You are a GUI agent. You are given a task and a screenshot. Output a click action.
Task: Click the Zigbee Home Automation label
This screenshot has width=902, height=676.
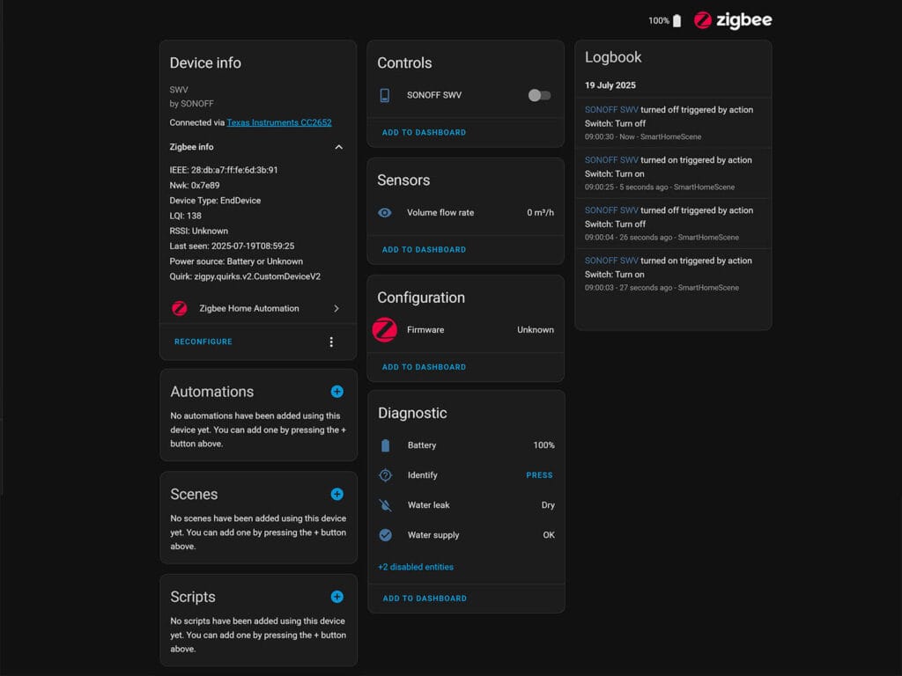tap(249, 309)
